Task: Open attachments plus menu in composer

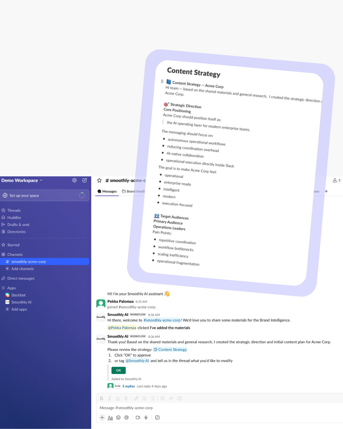Action: [x=102, y=418]
